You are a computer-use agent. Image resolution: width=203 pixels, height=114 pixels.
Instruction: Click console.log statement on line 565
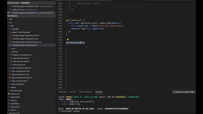tap(88, 29)
